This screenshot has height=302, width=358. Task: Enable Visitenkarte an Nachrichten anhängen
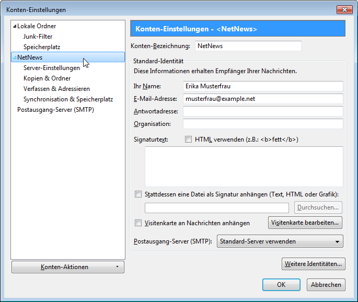click(x=138, y=223)
